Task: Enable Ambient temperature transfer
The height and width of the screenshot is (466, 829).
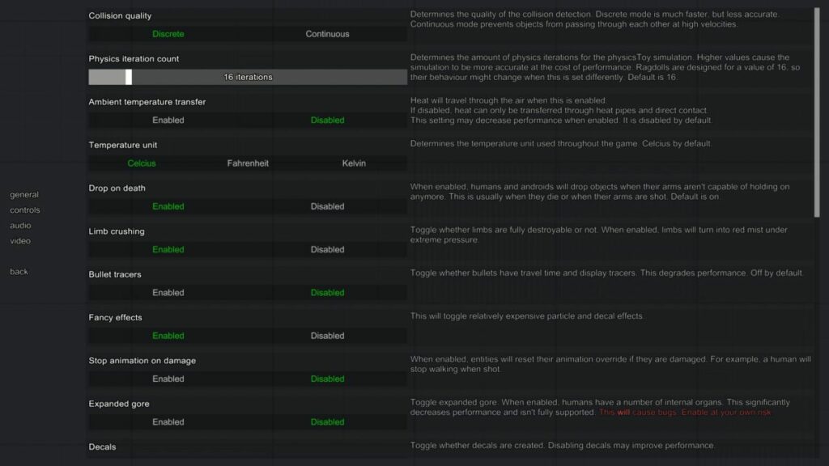Action: click(168, 120)
